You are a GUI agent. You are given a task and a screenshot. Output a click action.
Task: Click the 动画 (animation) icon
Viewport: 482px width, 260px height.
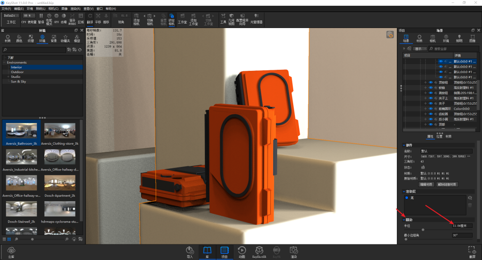241,252
